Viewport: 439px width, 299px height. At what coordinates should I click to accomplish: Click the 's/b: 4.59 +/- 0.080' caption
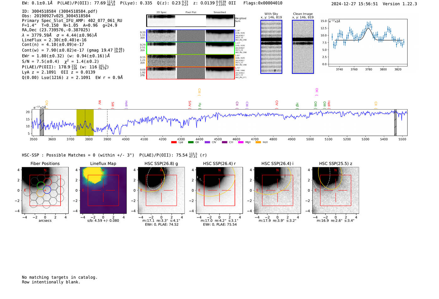click(103, 221)
